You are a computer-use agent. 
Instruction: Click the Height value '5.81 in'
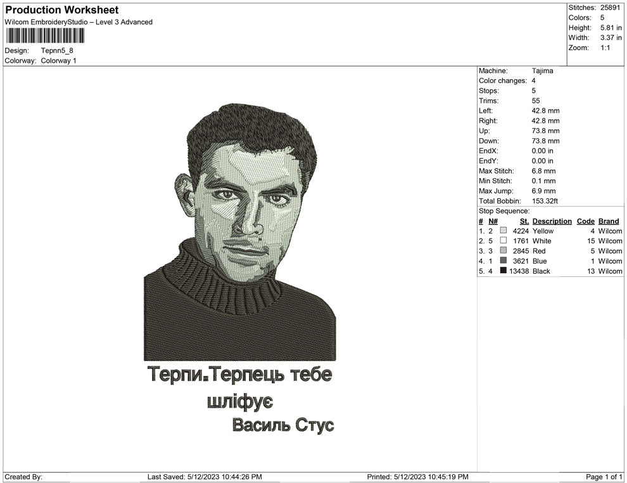point(611,28)
